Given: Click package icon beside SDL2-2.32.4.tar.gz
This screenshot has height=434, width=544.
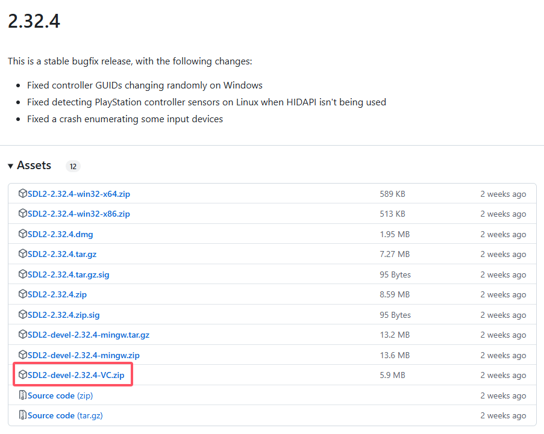Looking at the screenshot, I should (22, 254).
